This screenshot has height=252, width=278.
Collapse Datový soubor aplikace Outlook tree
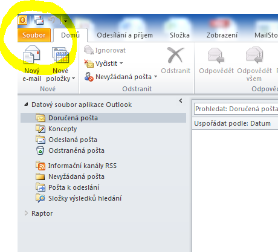26,105
